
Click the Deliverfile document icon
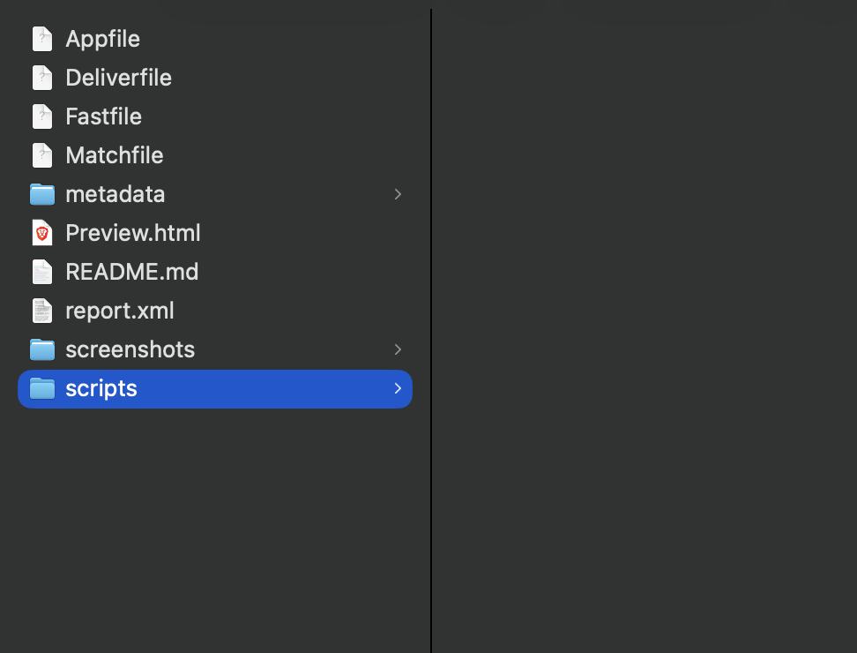(41, 78)
